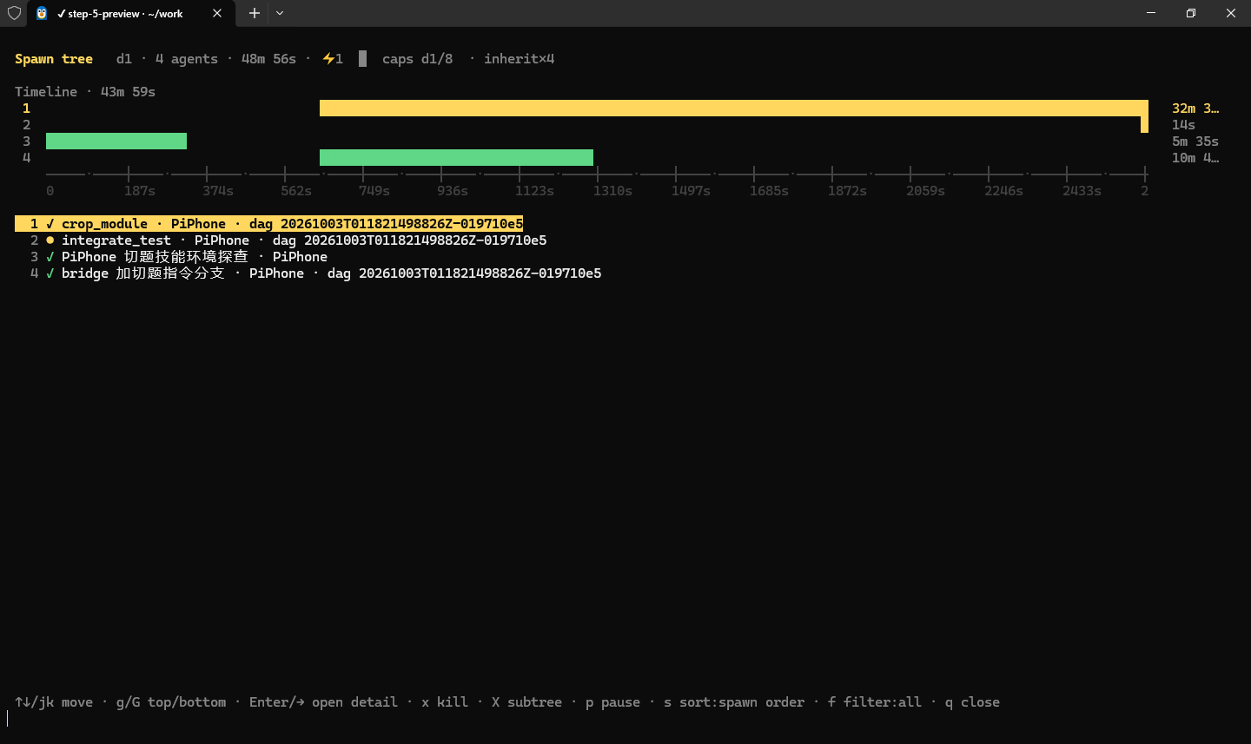This screenshot has width=1251, height=744.
Task: Click the 's sort:spawn order' footer shortcut
Action: [734, 702]
